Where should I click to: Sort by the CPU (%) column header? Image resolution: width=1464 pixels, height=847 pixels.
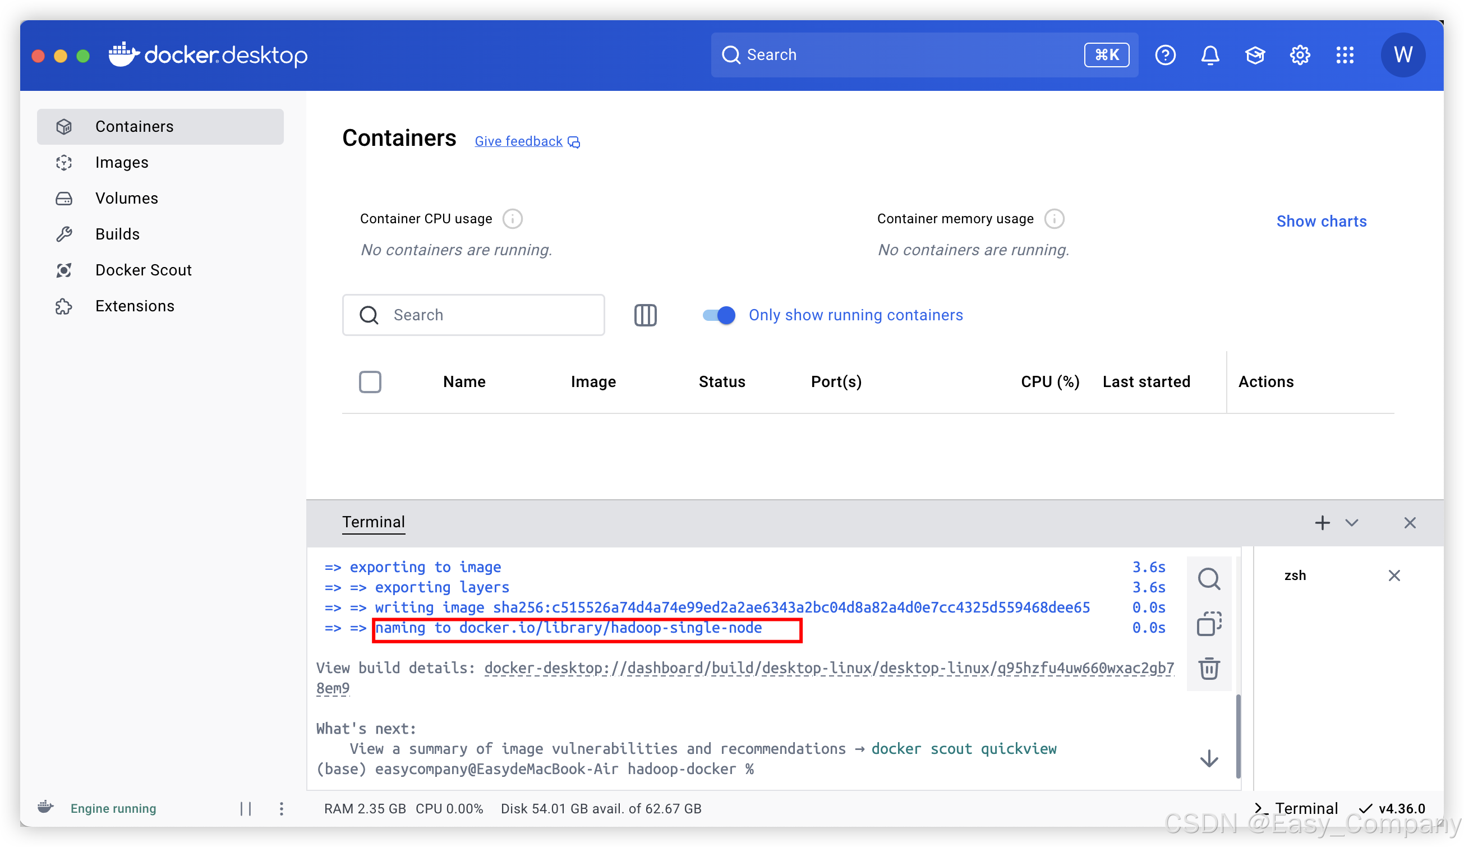tap(1050, 381)
